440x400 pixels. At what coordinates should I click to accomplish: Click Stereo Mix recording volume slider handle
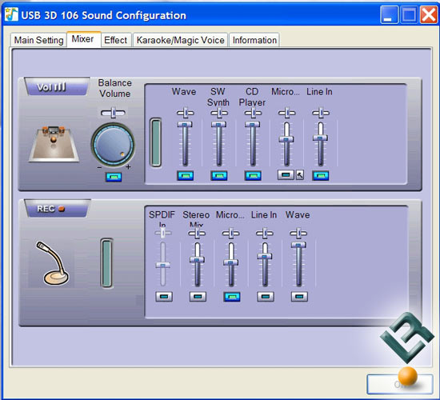(x=197, y=260)
